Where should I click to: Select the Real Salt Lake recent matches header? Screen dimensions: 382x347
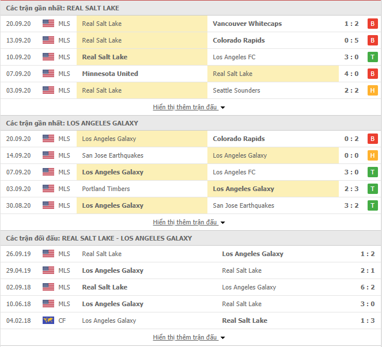63,8
